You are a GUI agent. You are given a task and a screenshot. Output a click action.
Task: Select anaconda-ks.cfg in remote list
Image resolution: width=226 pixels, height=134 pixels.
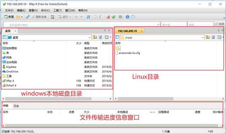pos(128,53)
